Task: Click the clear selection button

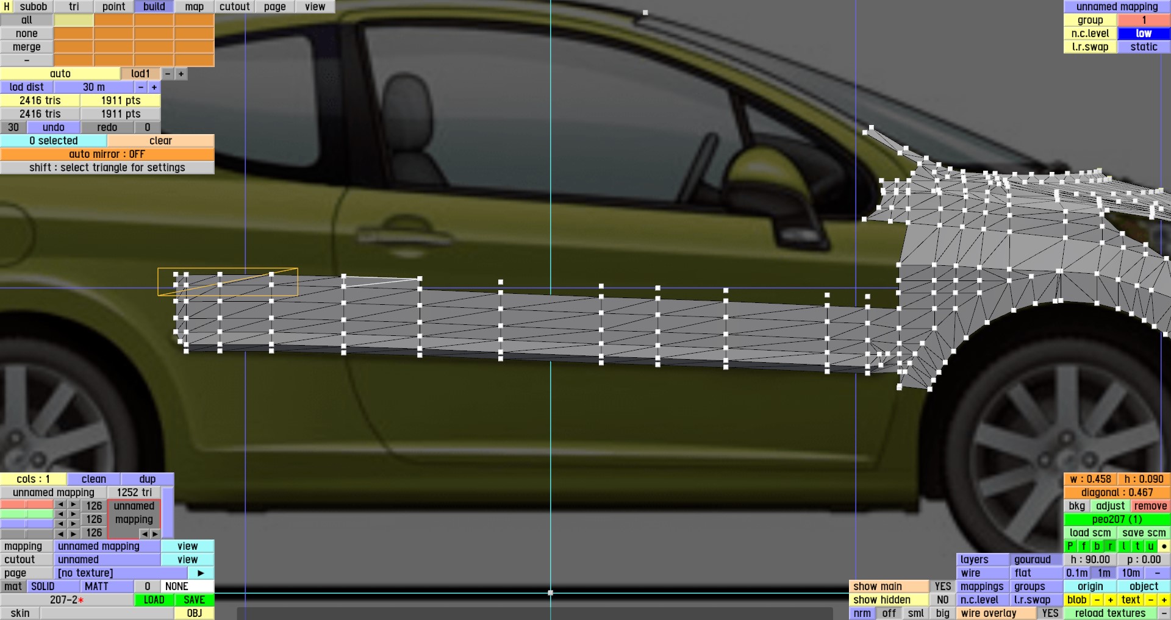Action: point(161,141)
